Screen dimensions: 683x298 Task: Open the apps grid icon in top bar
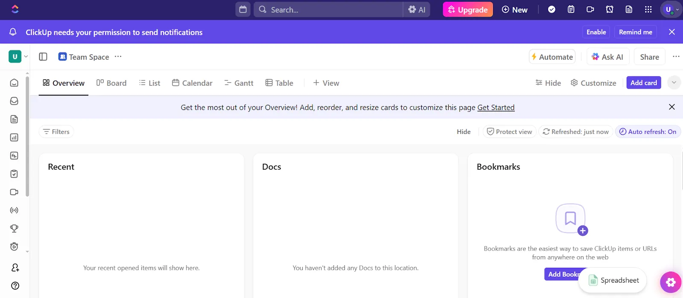[x=648, y=9]
